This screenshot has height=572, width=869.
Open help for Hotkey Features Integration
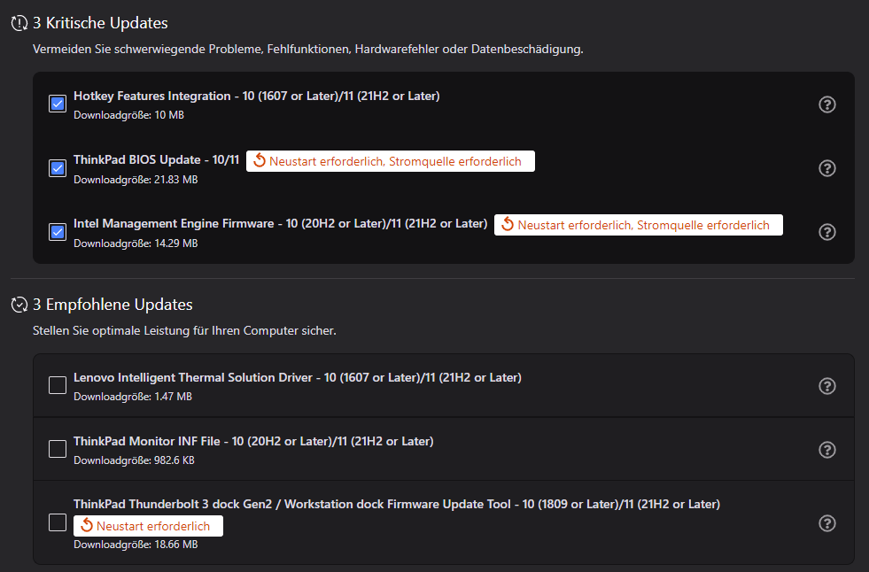pyautogui.click(x=826, y=104)
